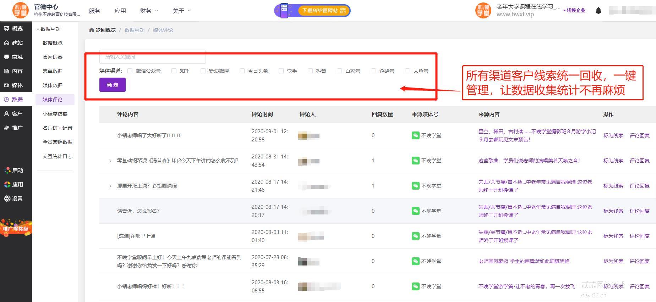Go to 客户 customers sidebar icon
656x302 pixels.
(x=7, y=114)
